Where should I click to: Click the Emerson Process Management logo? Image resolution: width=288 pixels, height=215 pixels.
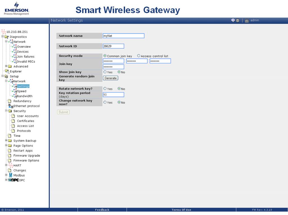point(16,9)
